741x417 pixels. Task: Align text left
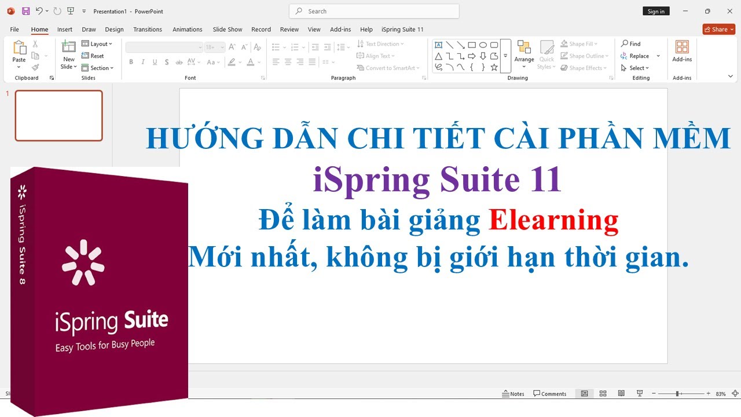[276, 62]
